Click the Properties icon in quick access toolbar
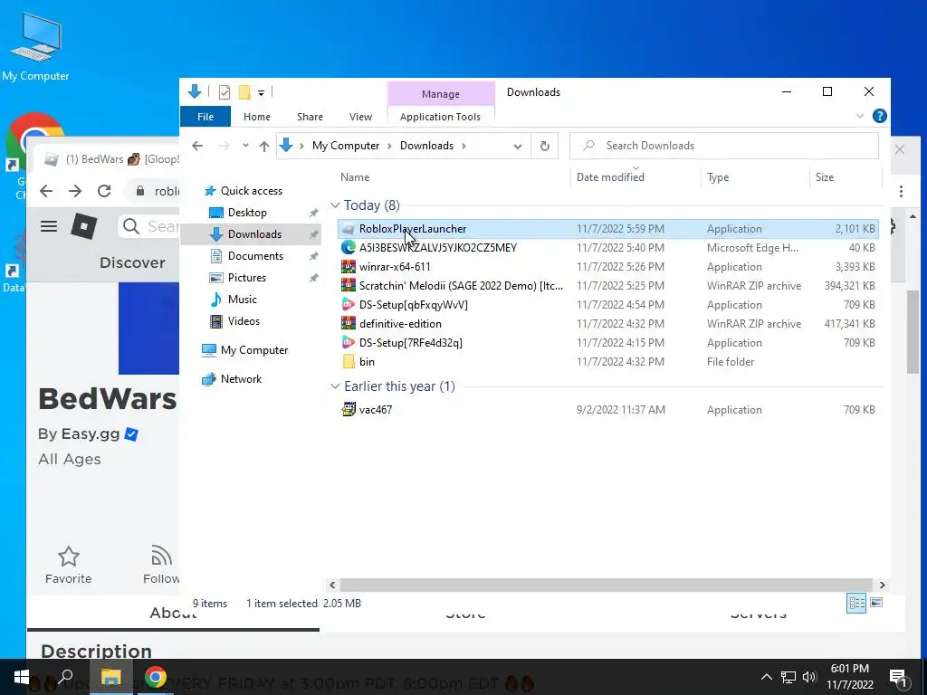This screenshot has height=695, width=927. click(225, 92)
